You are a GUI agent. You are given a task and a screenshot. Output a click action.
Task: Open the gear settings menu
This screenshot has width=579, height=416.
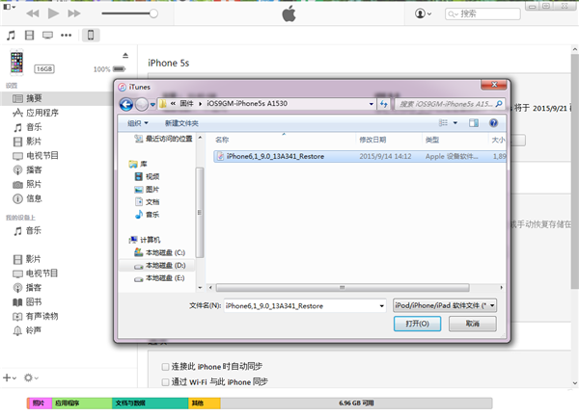click(31, 377)
